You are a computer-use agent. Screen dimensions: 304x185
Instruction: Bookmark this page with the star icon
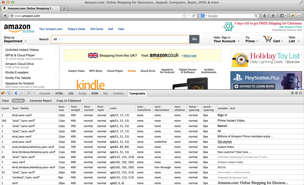[185, 16]
